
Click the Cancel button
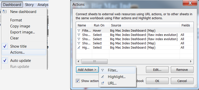pyautogui.click(x=182, y=81)
